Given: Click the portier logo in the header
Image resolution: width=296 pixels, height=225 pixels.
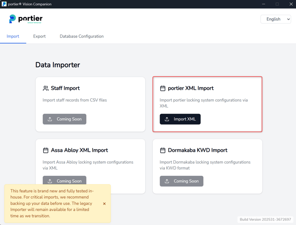Looking at the screenshot, I should tap(26, 19).
